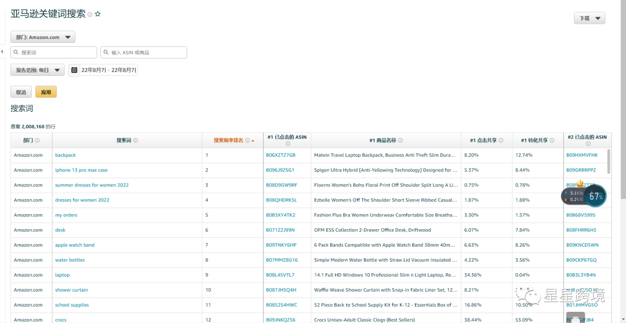
Task: Open ASIN link B08L45VTL7
Action: pos(281,275)
